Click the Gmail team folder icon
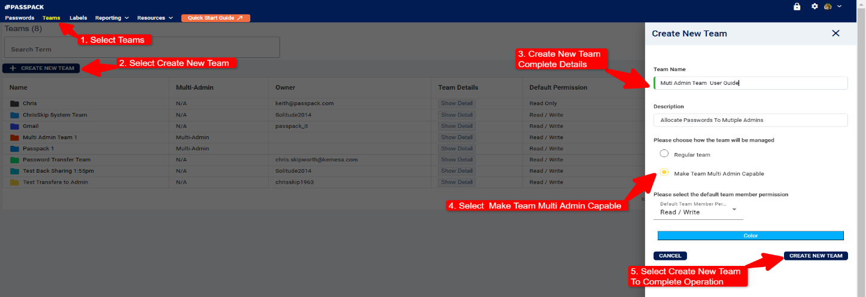The image size is (866, 297). (x=14, y=126)
